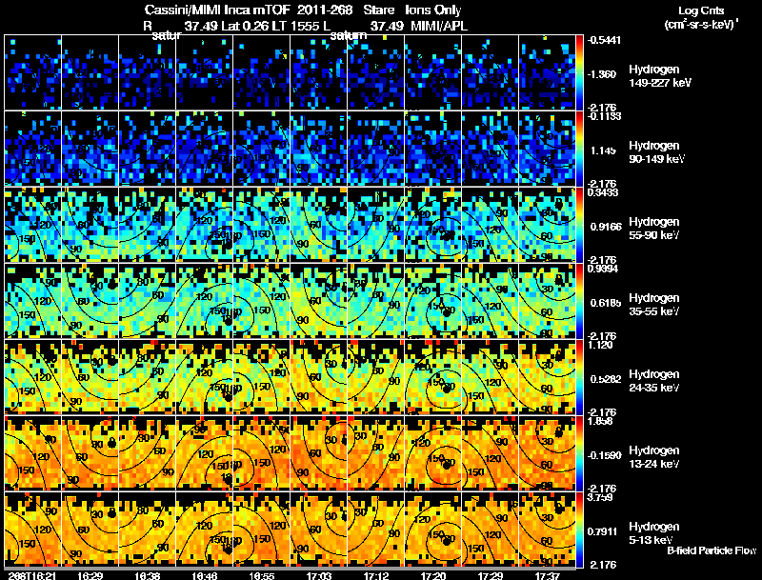Click the 17:29 time label
The width and height of the screenshot is (762, 580).
(x=491, y=575)
